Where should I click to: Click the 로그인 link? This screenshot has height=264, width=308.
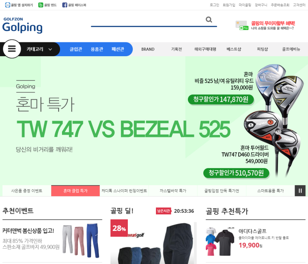[214, 5]
